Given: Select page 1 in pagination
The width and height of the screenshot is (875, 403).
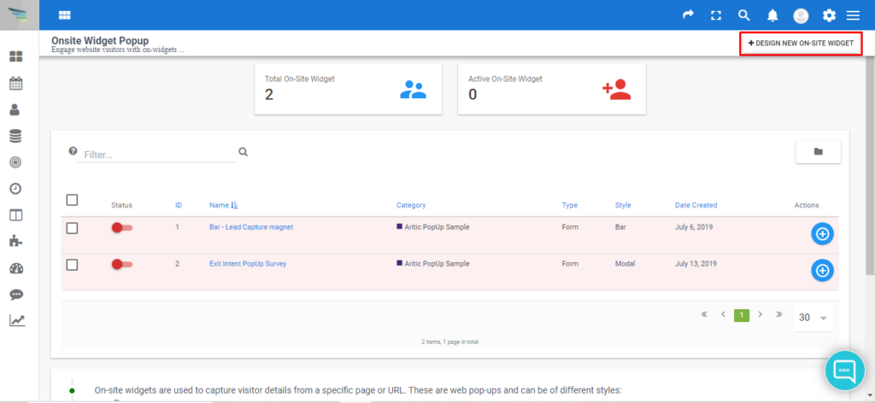Looking at the screenshot, I should tap(742, 316).
